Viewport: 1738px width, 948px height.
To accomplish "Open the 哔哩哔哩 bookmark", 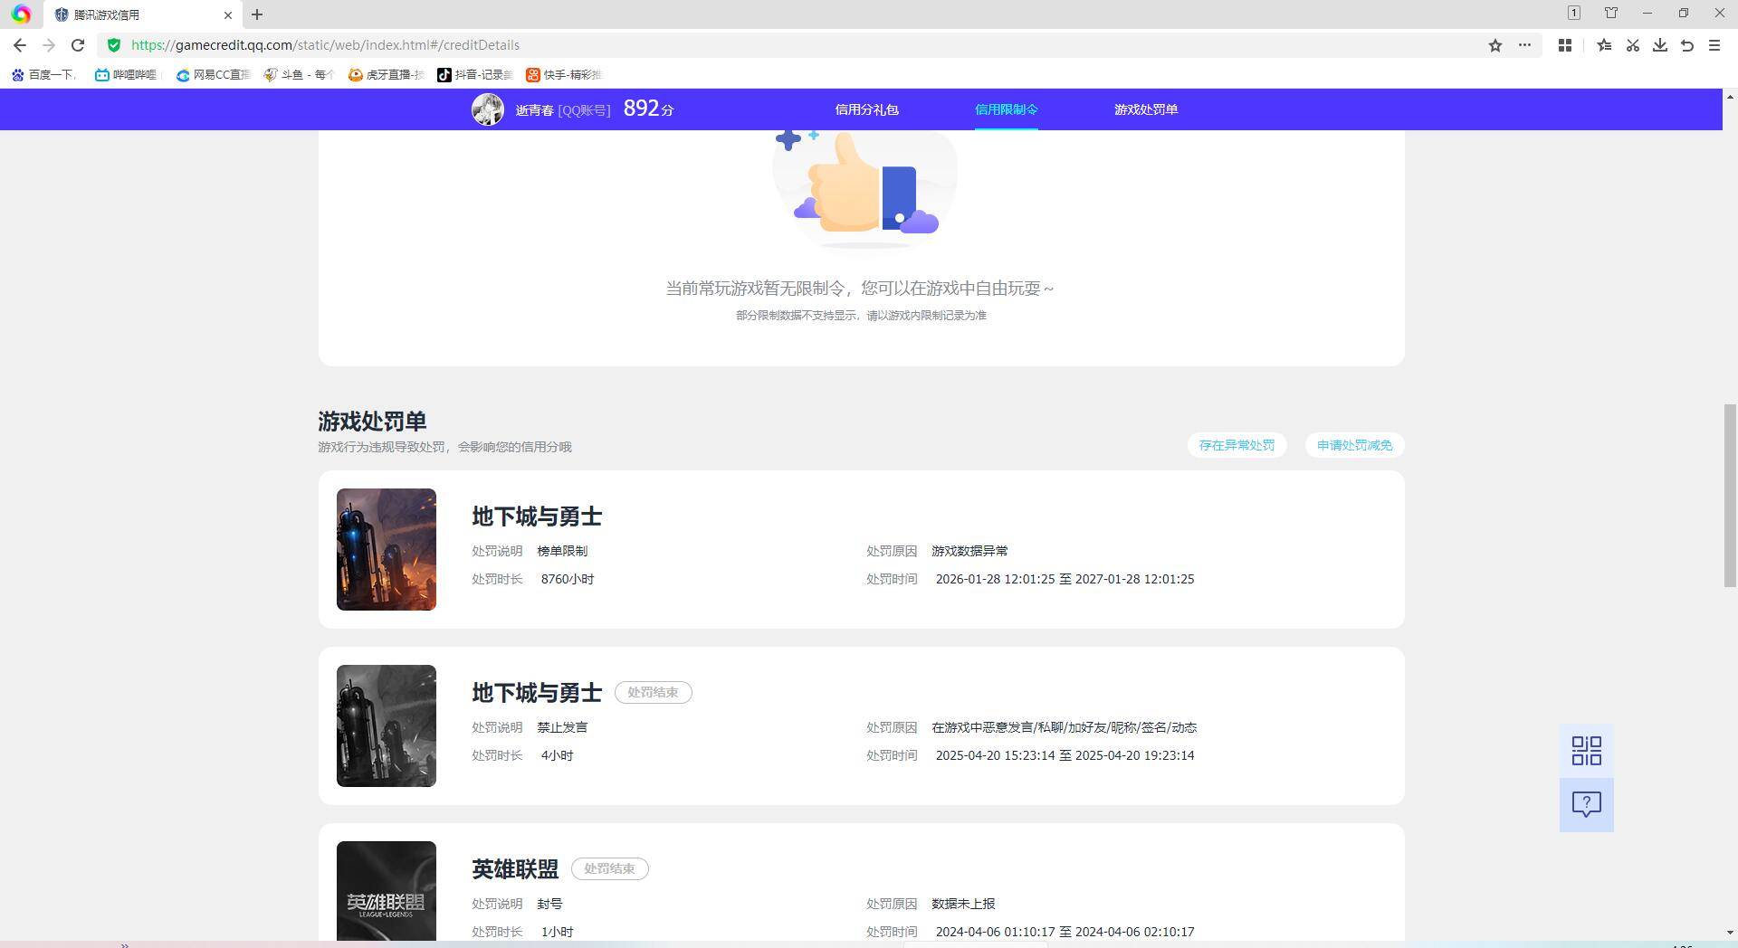I will tap(127, 74).
